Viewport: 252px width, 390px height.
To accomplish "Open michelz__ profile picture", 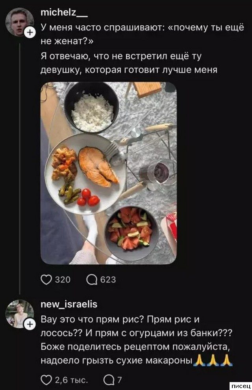I will point(19,22).
